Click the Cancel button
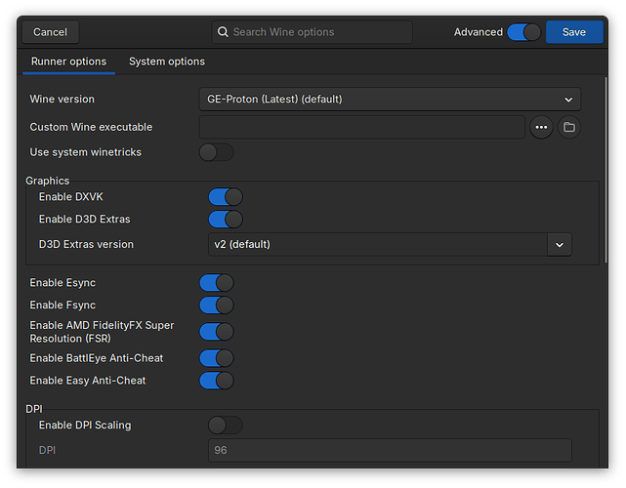 (x=51, y=32)
